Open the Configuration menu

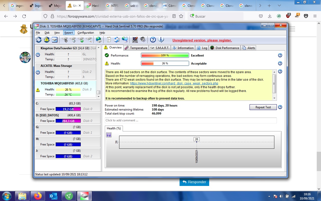(x=86, y=33)
